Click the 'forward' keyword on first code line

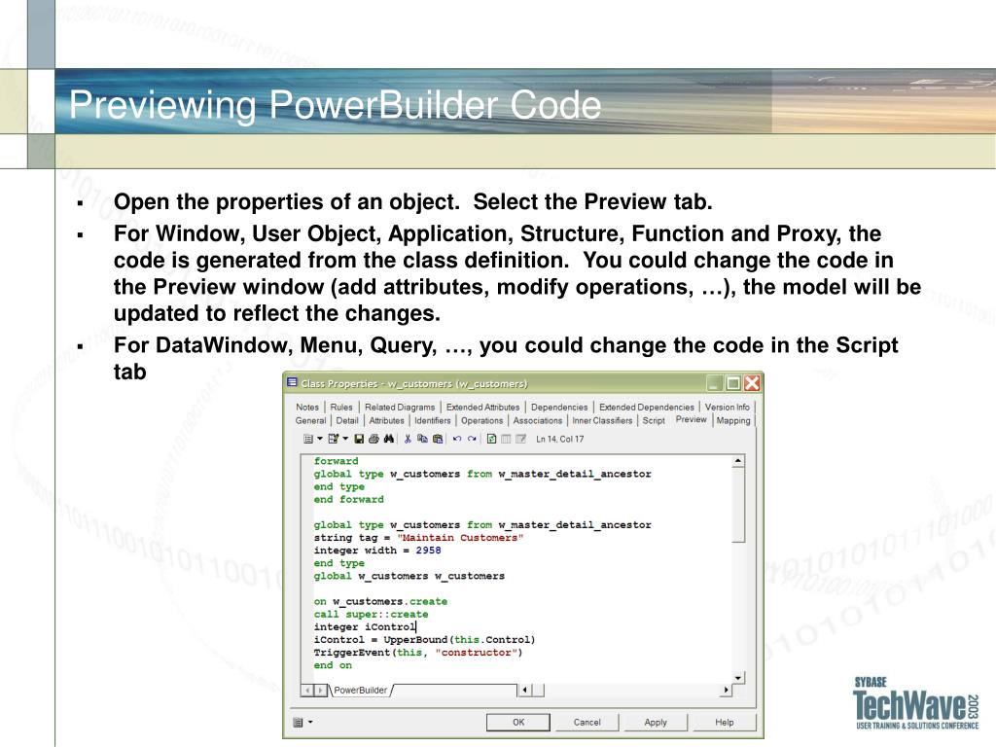[x=336, y=461]
